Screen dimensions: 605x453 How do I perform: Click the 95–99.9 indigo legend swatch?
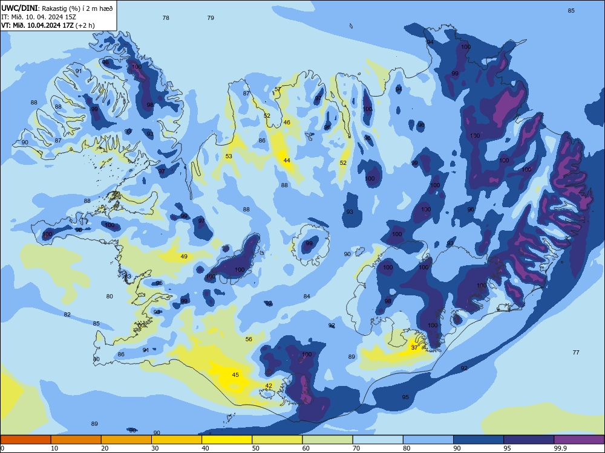coord(529,440)
